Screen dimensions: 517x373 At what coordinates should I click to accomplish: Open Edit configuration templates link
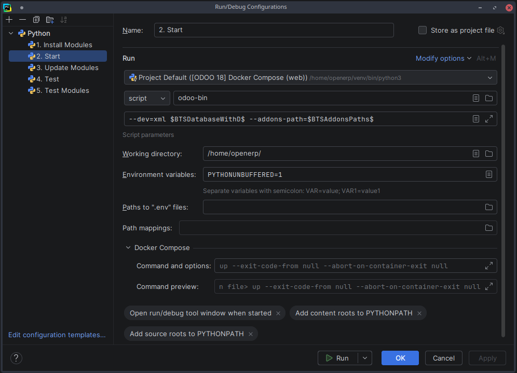(57, 335)
